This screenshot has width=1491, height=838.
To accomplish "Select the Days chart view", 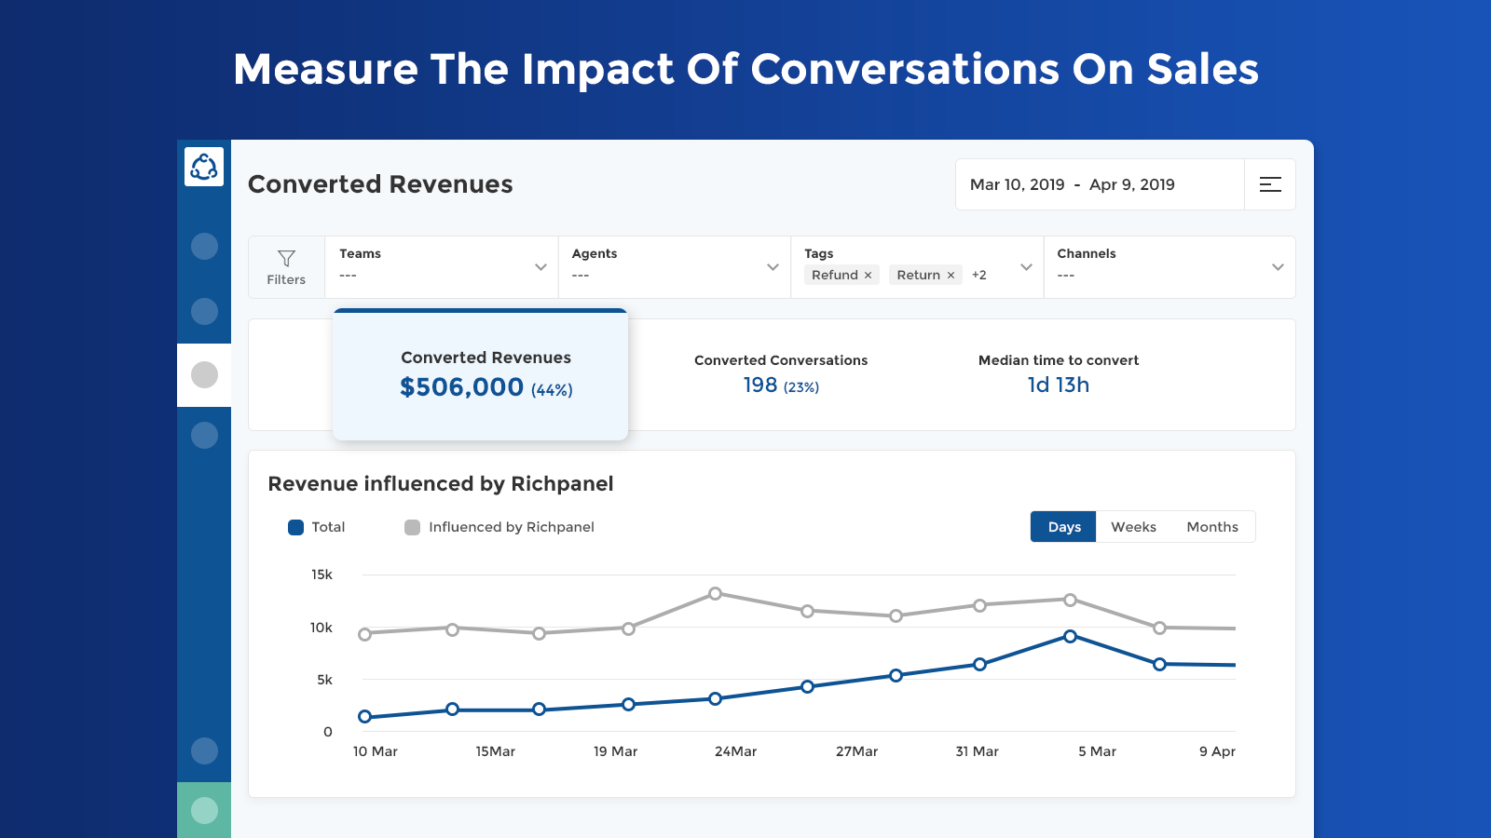I will coord(1064,527).
